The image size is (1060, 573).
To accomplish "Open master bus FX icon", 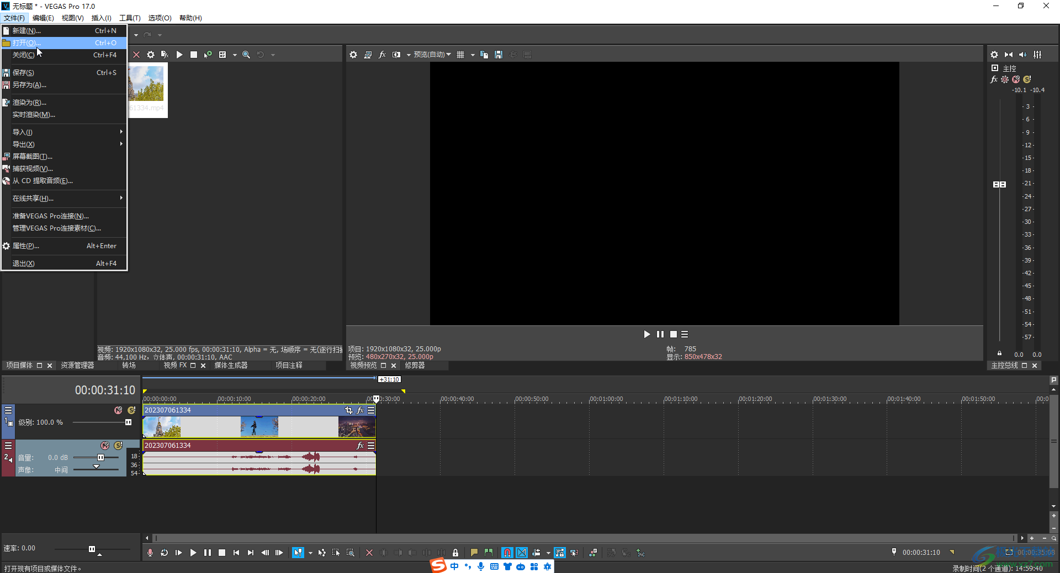I will (994, 79).
